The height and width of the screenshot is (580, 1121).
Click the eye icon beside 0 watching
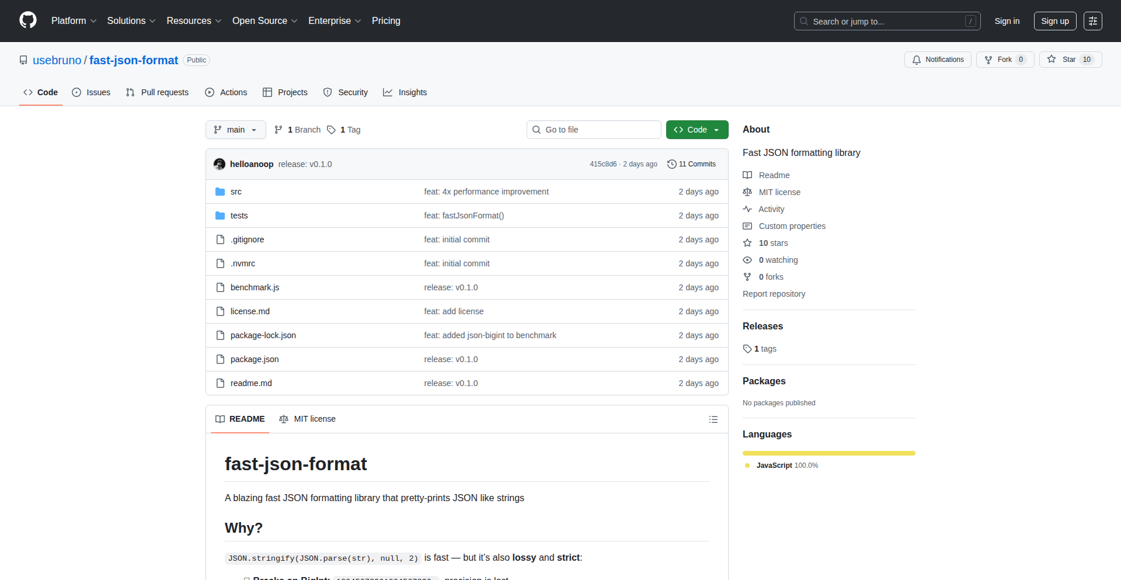pyautogui.click(x=747, y=260)
